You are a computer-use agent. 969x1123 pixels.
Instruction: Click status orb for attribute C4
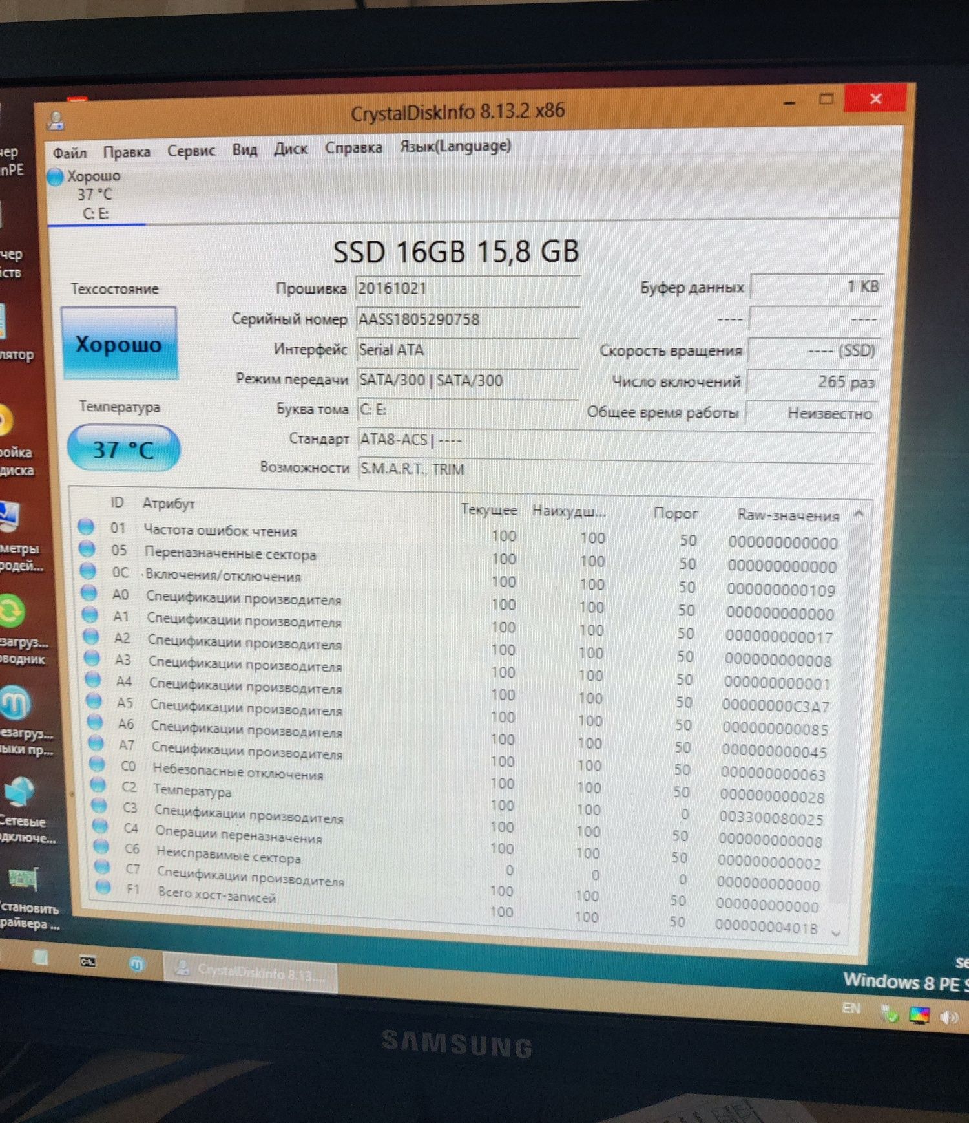(100, 826)
